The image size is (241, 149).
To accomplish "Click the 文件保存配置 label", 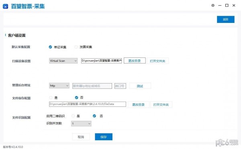I will pos(21,98).
